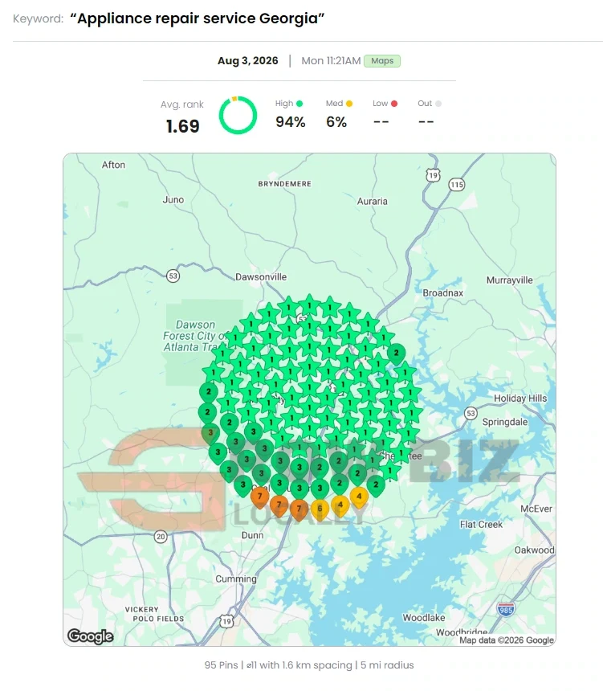Click the Route 53 shield near Springdale
Screen dimensions: 603x691
tap(471, 413)
